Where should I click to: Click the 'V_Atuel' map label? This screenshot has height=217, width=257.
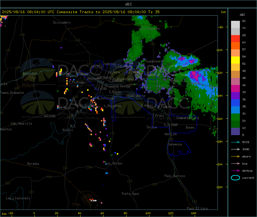tap(147, 106)
